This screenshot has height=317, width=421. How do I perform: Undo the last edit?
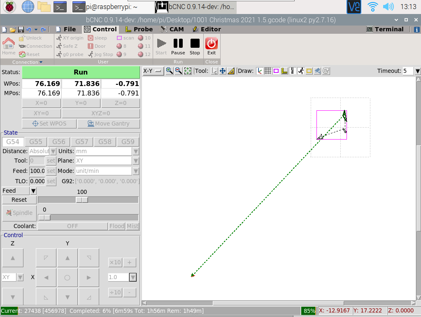29,30
